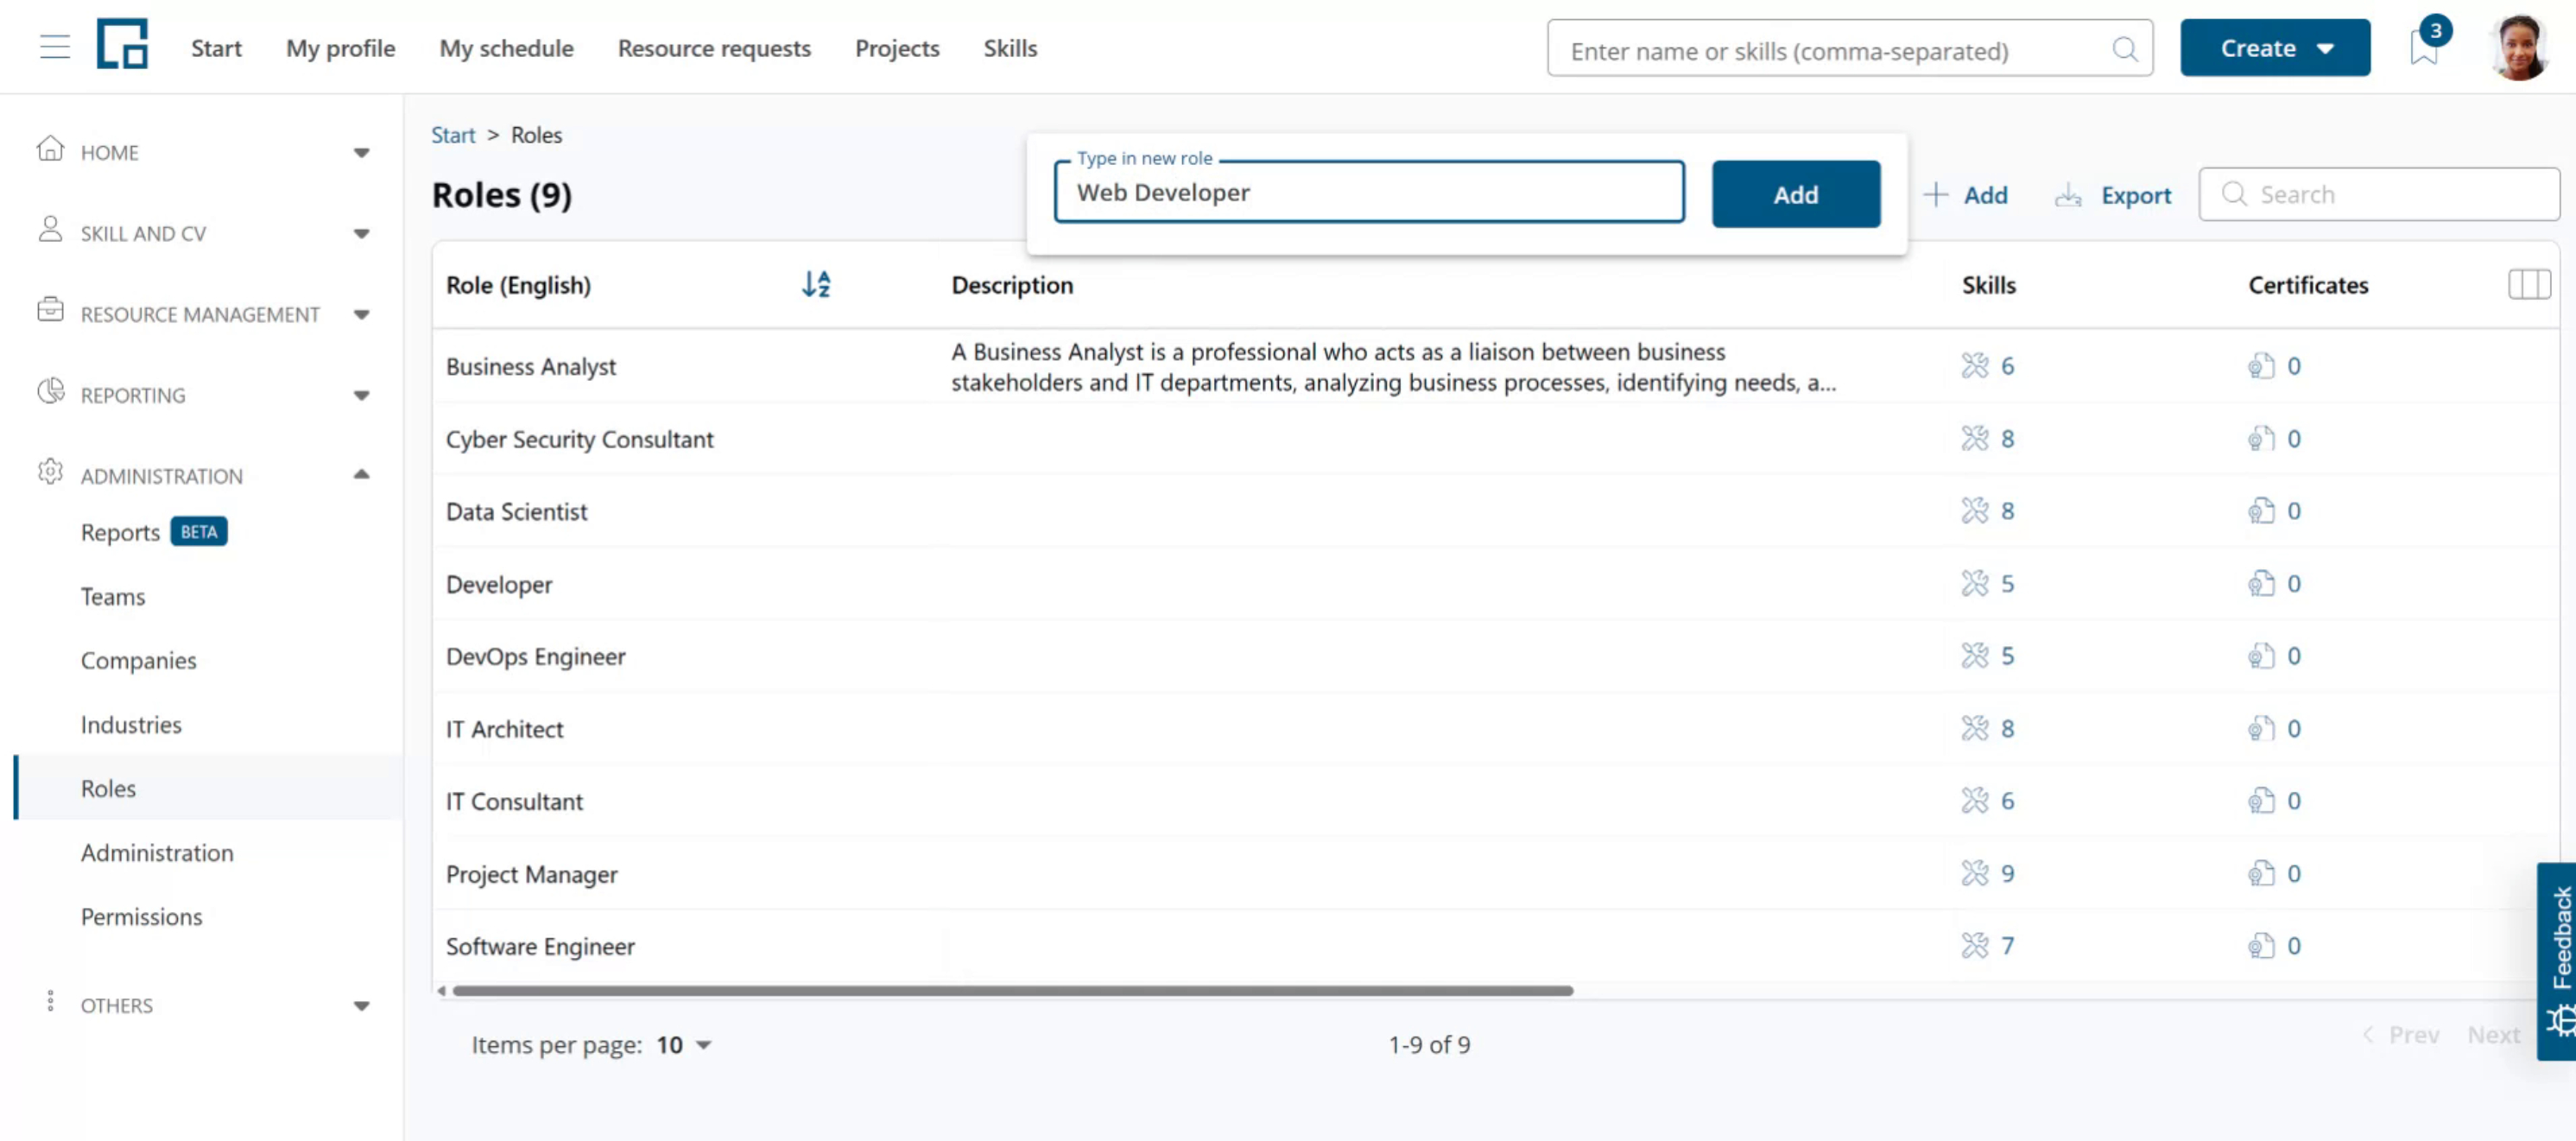Click the horizontal table scrollbar
Image resolution: width=2576 pixels, height=1141 pixels.
coord(1012,991)
